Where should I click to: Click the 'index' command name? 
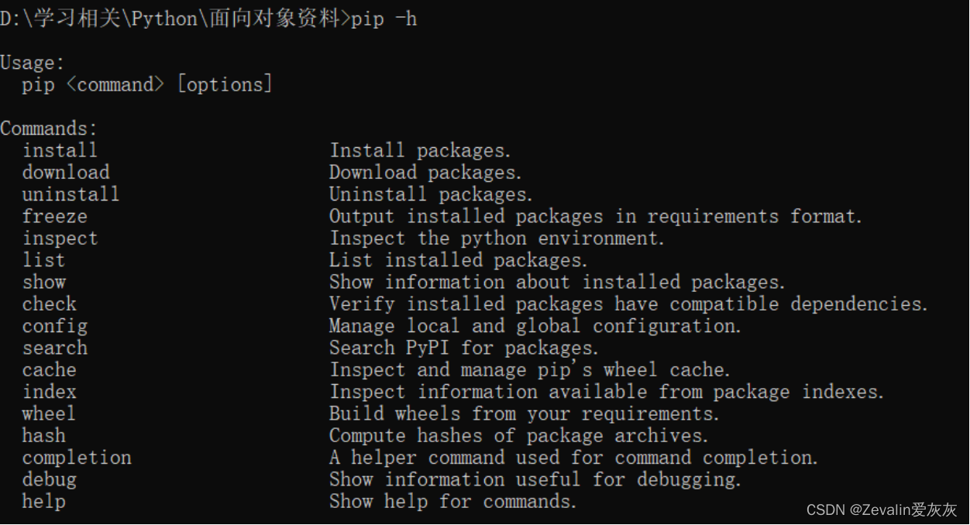click(49, 391)
